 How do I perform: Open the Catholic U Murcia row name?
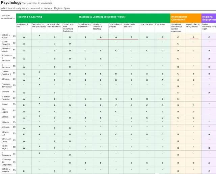click(x=6, y=36)
